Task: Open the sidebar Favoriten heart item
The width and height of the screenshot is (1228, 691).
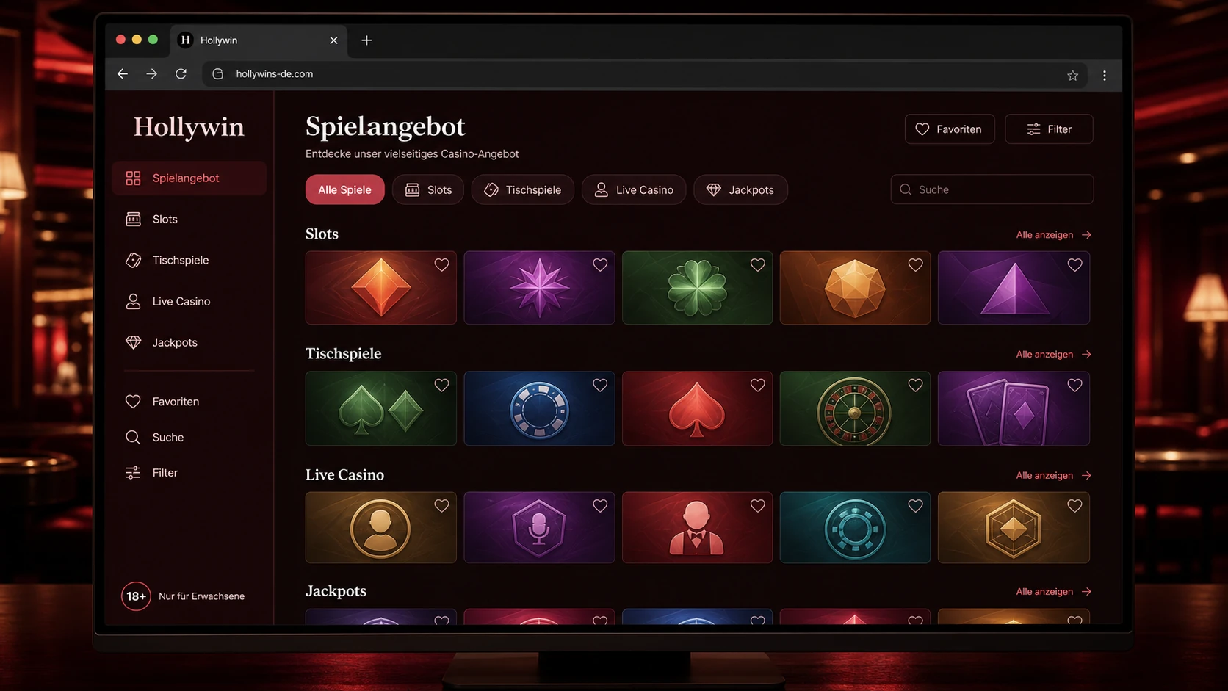Action: [189, 402]
